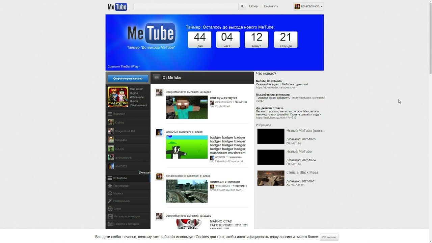Select Спорт category
The height and width of the screenshot is (243, 432).
[x=128, y=209]
